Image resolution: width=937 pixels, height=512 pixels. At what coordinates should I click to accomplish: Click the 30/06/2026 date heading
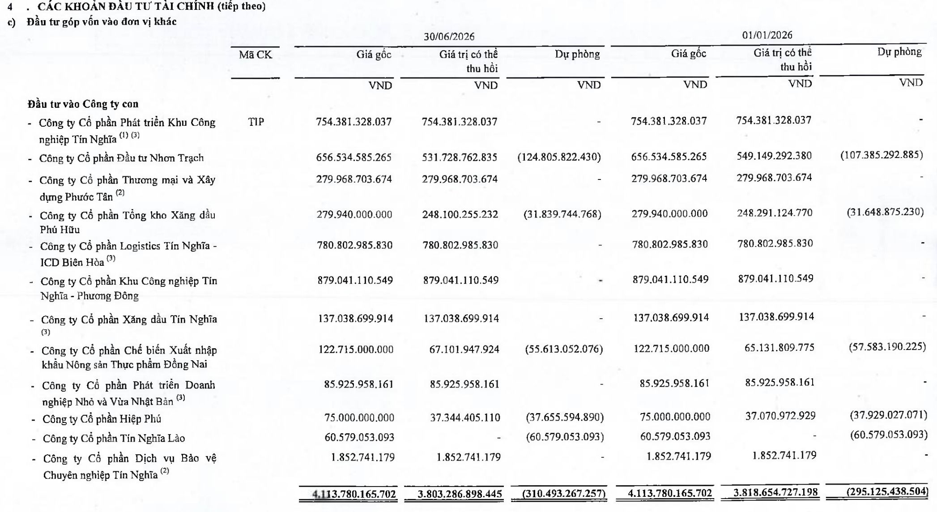click(449, 36)
